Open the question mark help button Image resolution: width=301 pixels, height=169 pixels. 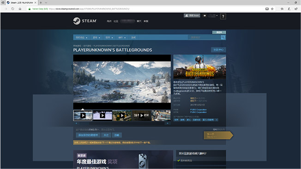(x=223, y=17)
